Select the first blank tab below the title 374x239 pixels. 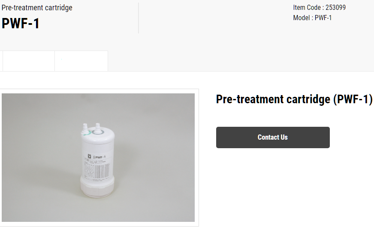29,61
